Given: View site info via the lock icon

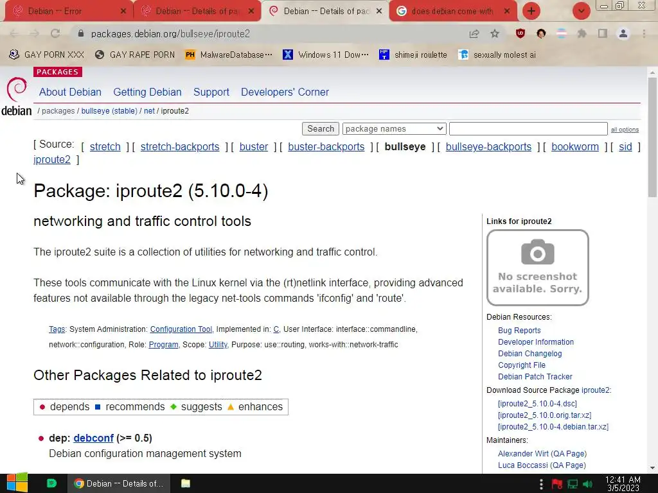Looking at the screenshot, I should (x=81, y=33).
